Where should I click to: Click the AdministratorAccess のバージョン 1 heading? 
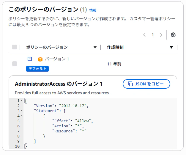pyautogui.click(x=59, y=84)
